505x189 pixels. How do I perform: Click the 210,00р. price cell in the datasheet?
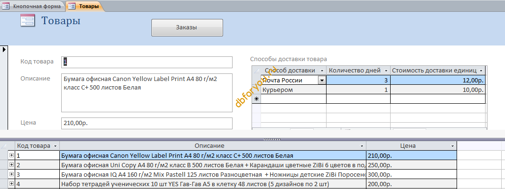pyautogui.click(x=411, y=155)
